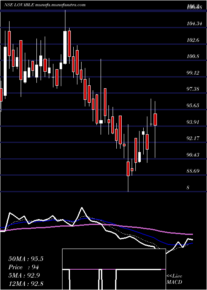
Task: Click the last red candlestick on the right
Action: [x=155, y=119]
